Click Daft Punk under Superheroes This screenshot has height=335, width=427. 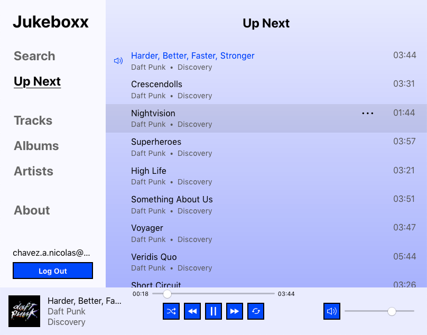pos(148,153)
